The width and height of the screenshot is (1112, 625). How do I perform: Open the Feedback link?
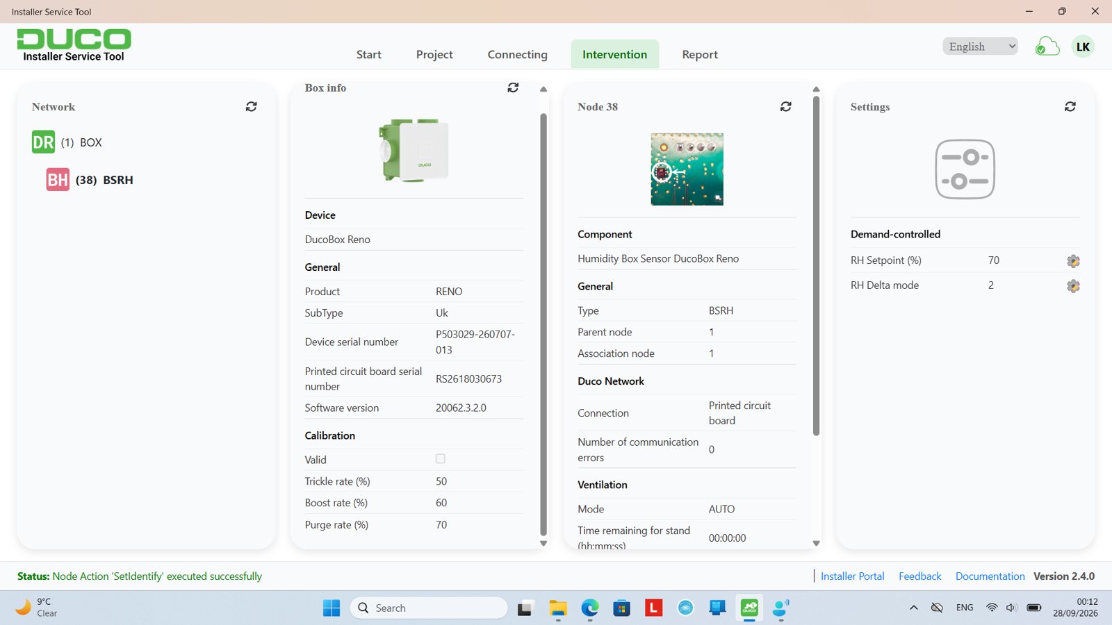coord(920,576)
